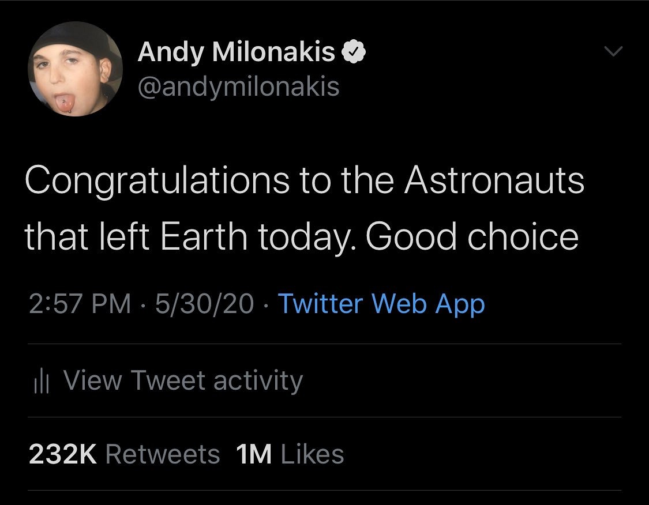The height and width of the screenshot is (505, 649).
Task: Click the word Astronauts in the tweet
Action: (x=494, y=180)
